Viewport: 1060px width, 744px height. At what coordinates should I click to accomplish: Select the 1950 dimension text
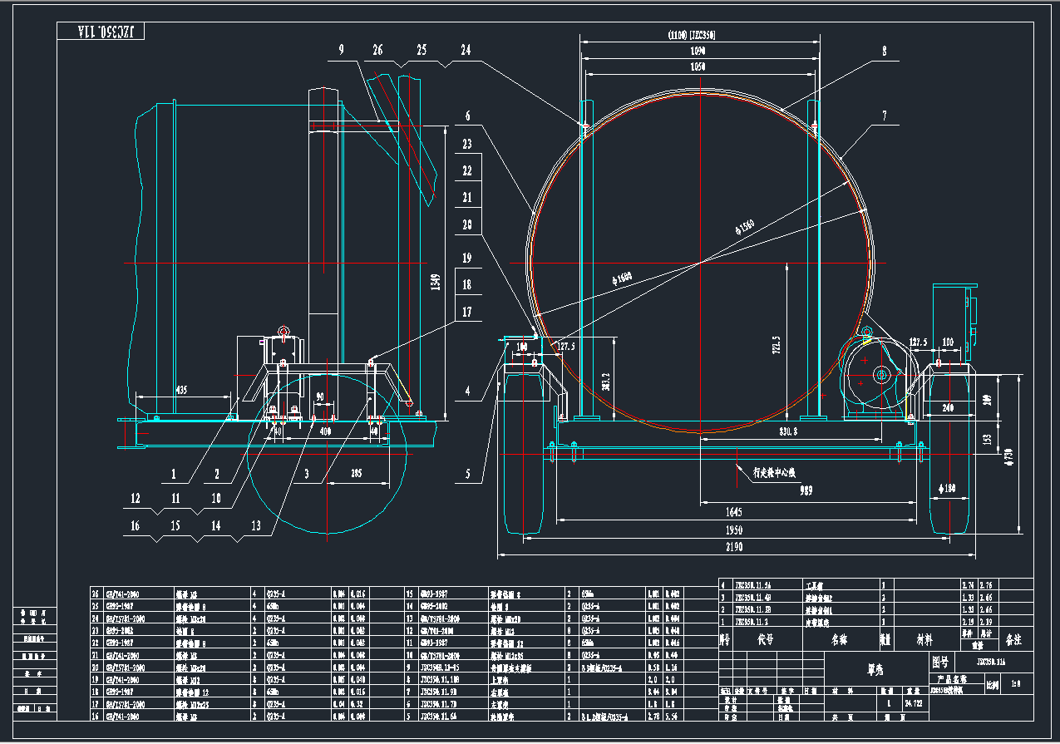tap(733, 530)
